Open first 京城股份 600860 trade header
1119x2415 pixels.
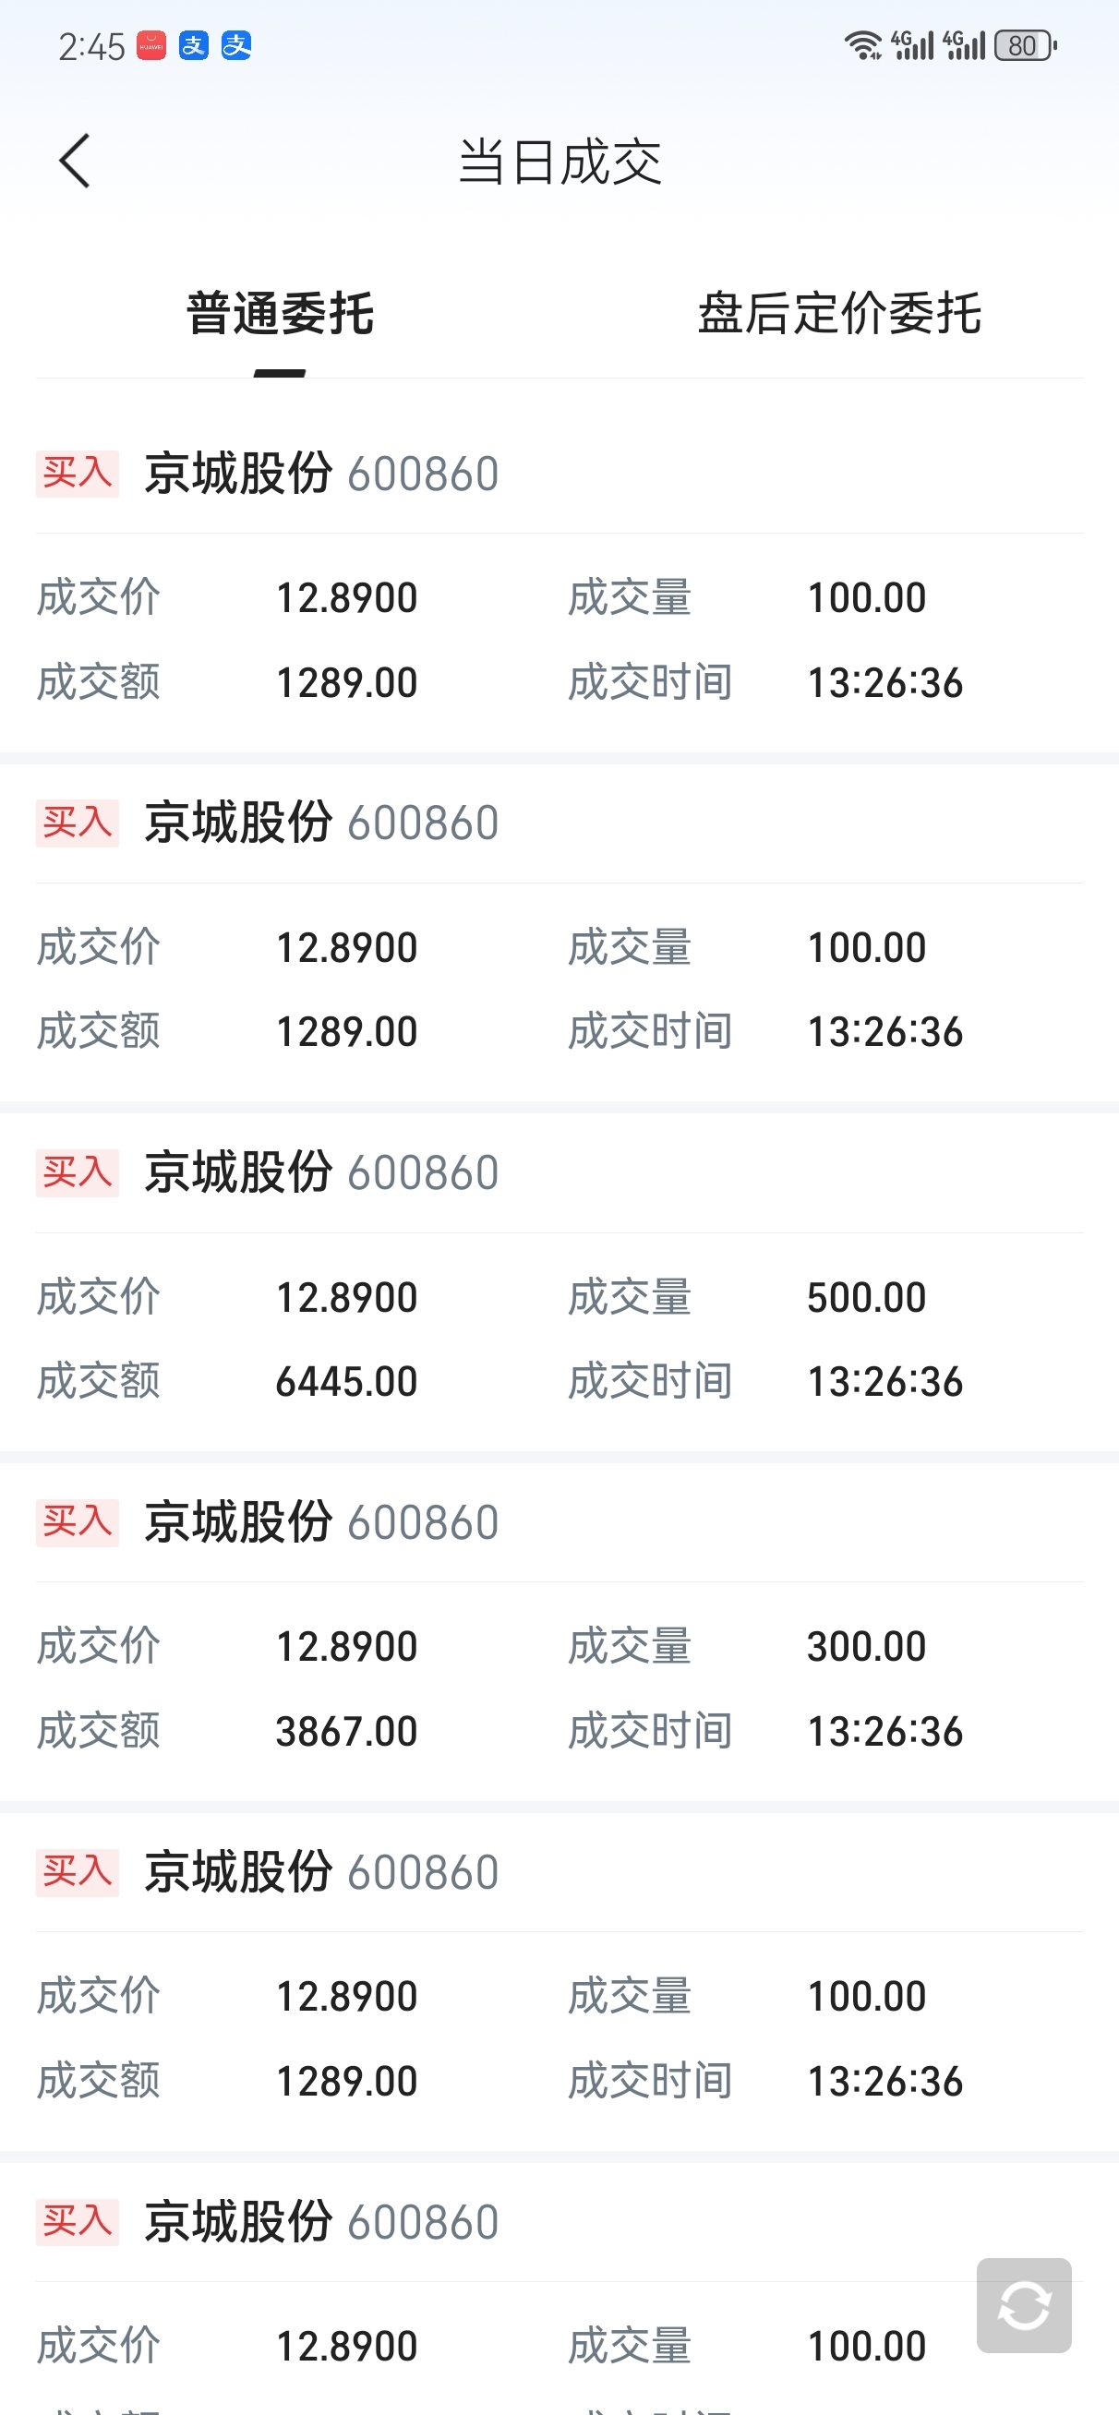320,475
